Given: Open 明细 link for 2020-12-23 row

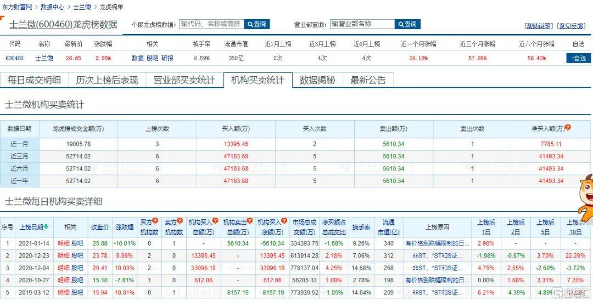Looking at the screenshot, I should 64,255.
